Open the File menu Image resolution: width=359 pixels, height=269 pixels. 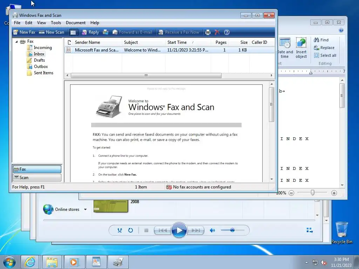point(17,23)
